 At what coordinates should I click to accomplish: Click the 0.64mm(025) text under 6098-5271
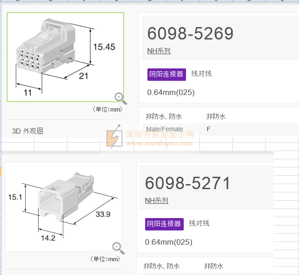[x=169, y=242]
